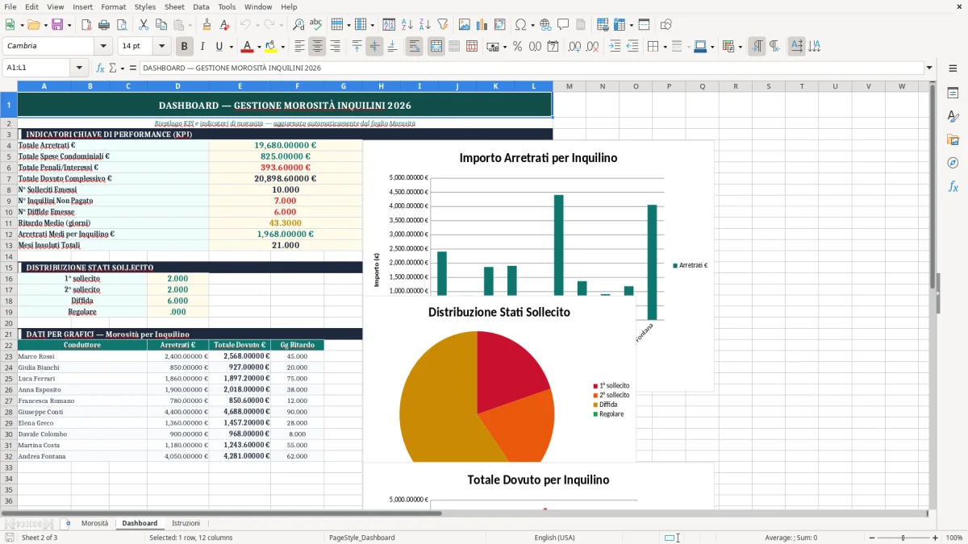Click the Copy icon

[x=161, y=25]
